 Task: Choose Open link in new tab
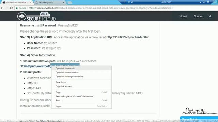tap(81, 68)
